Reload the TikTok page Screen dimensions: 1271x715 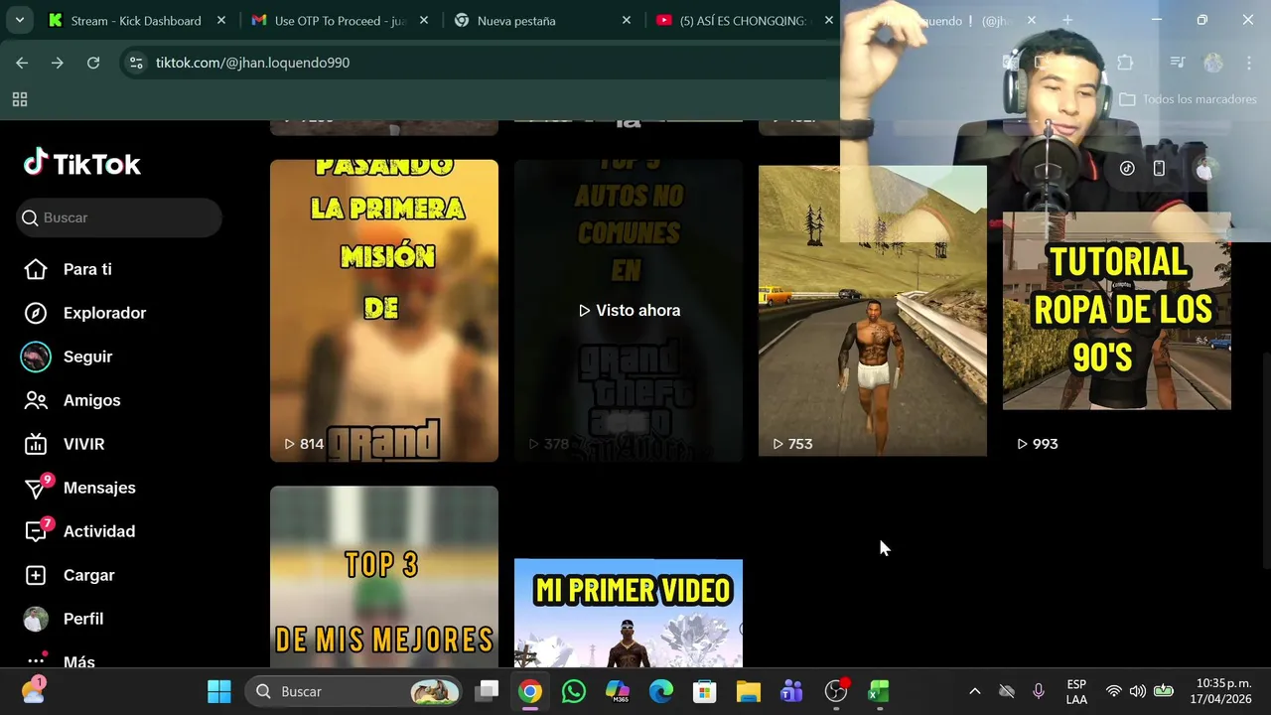pos(93,63)
